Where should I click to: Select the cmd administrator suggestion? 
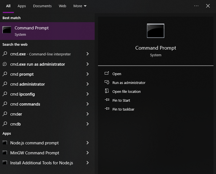[47, 84]
